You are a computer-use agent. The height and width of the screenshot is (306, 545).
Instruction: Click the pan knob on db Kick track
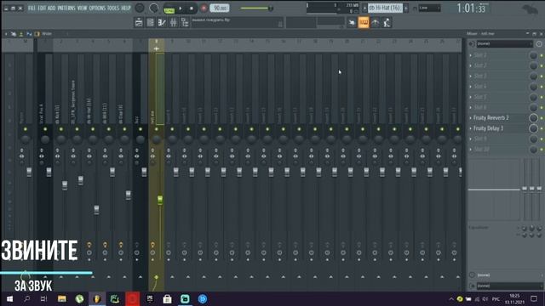[60, 139]
